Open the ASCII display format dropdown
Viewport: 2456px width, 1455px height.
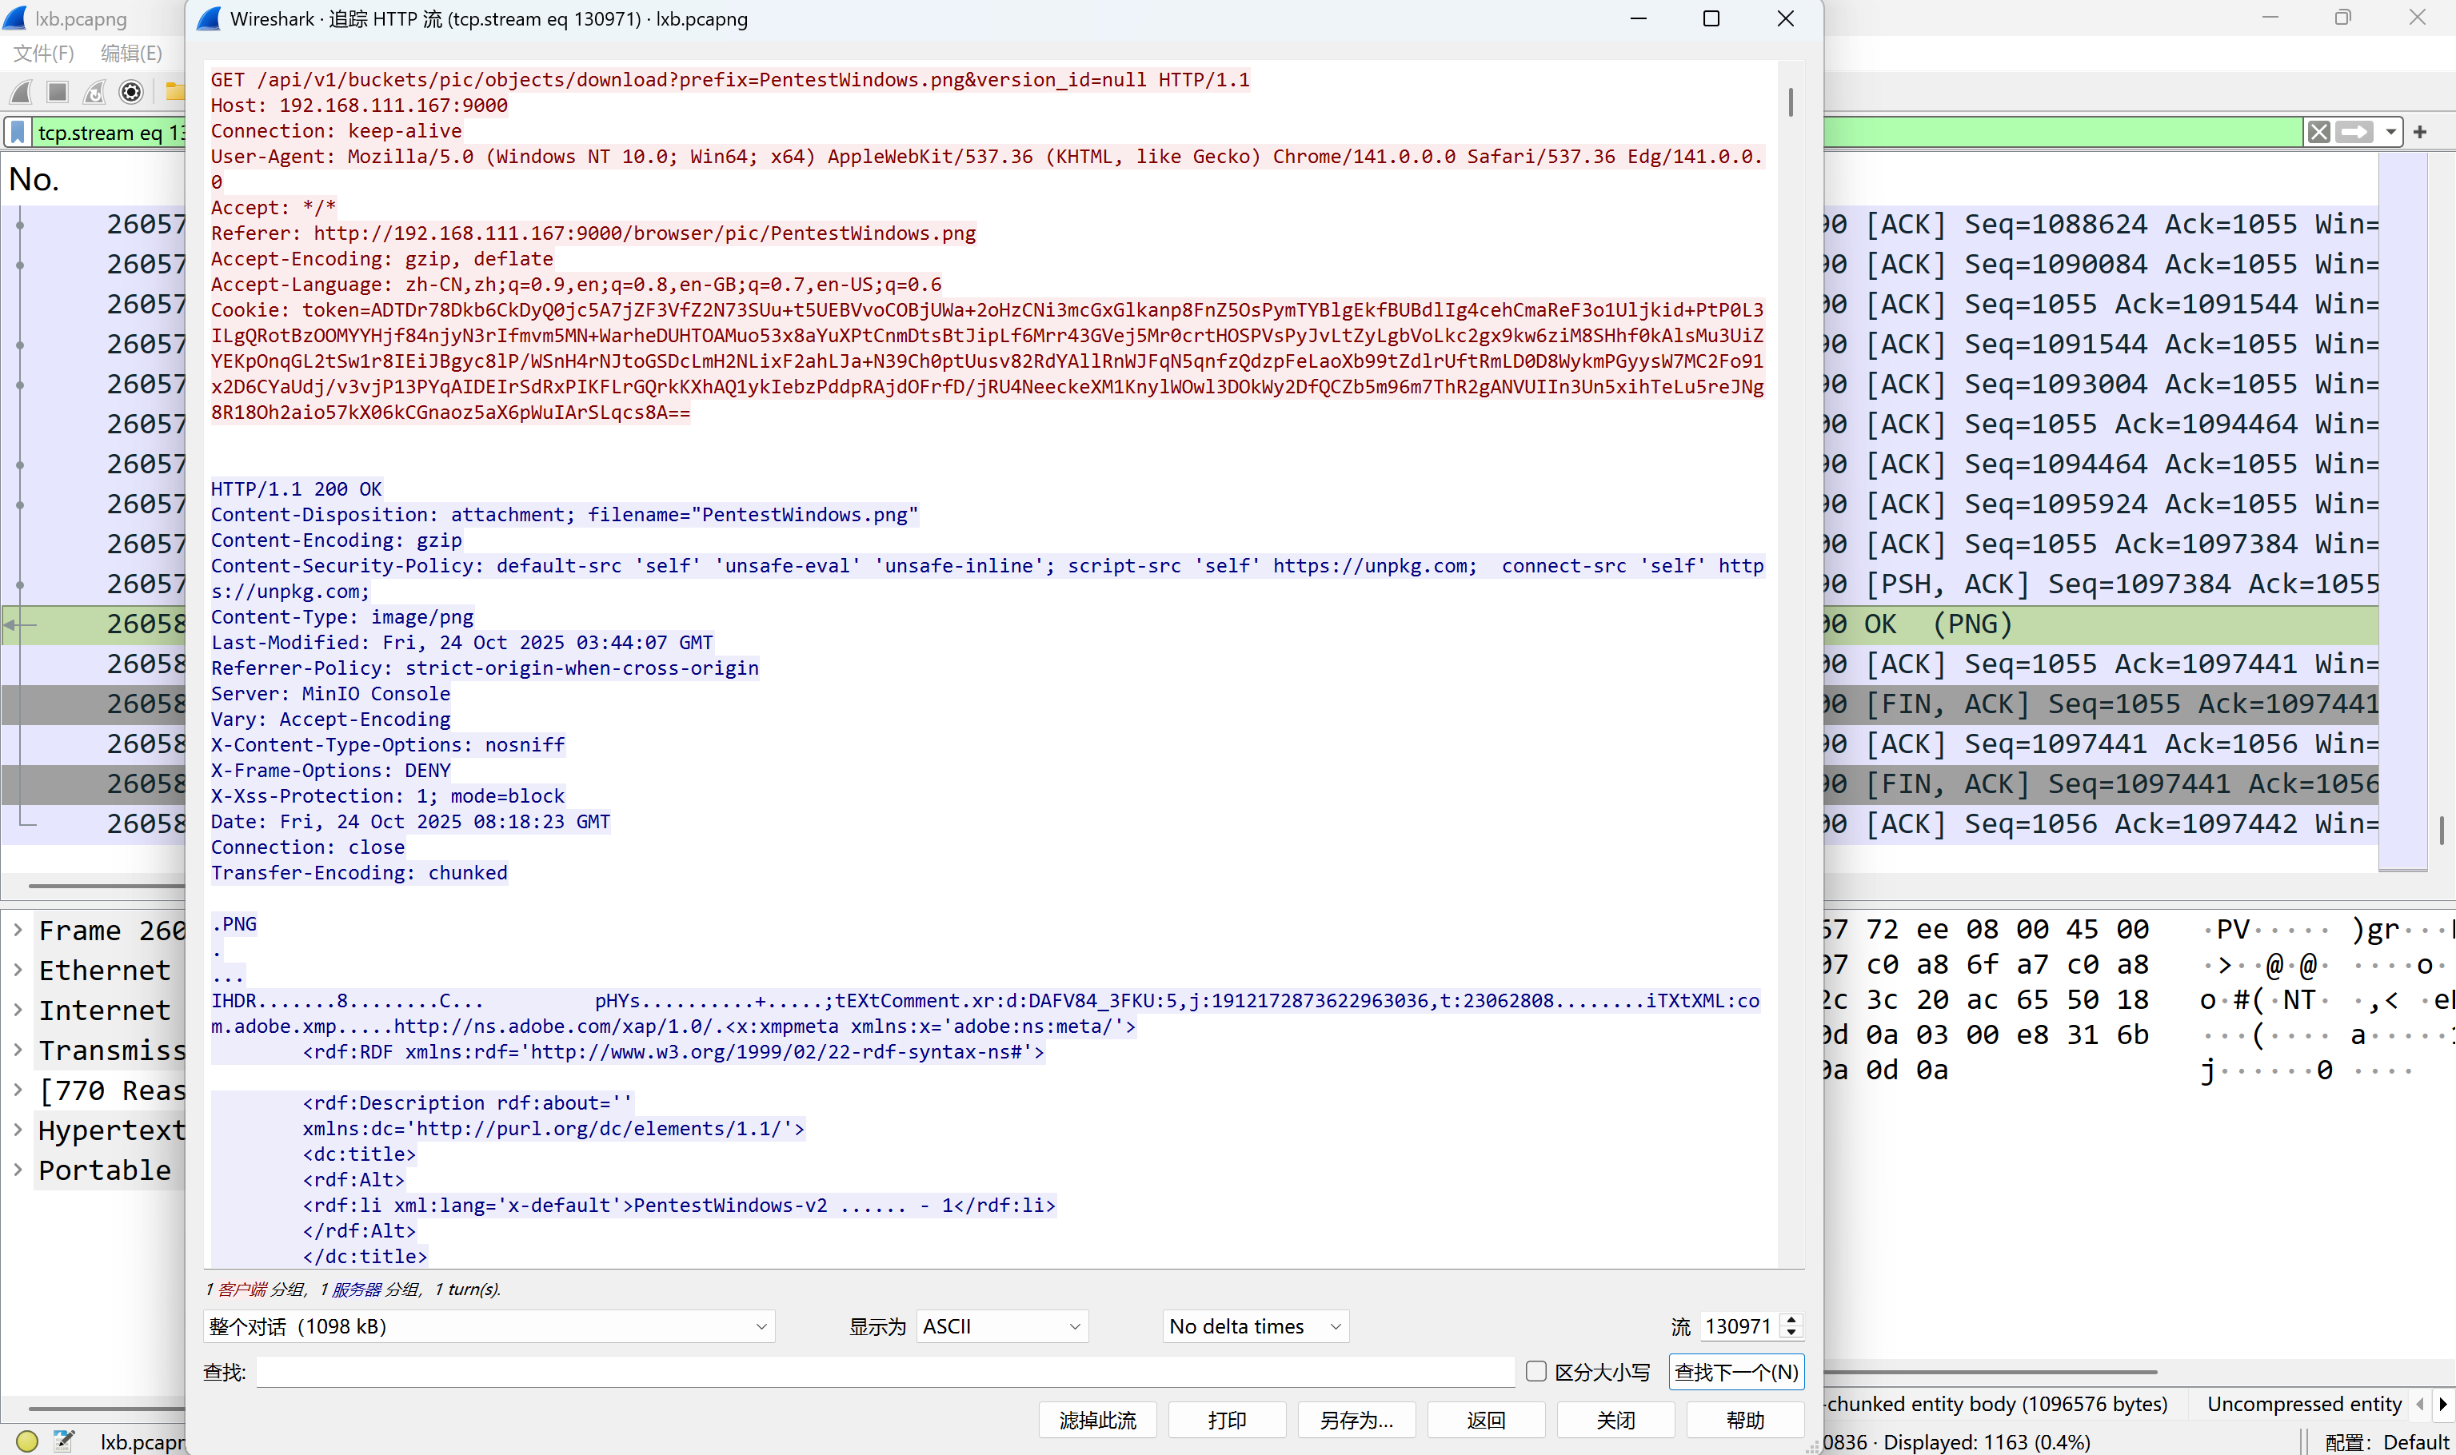click(x=1001, y=1326)
